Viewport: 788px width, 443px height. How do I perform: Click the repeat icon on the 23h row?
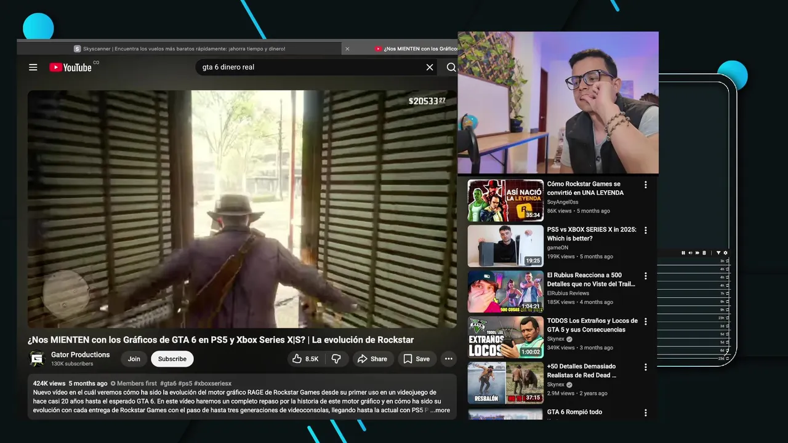(728, 317)
